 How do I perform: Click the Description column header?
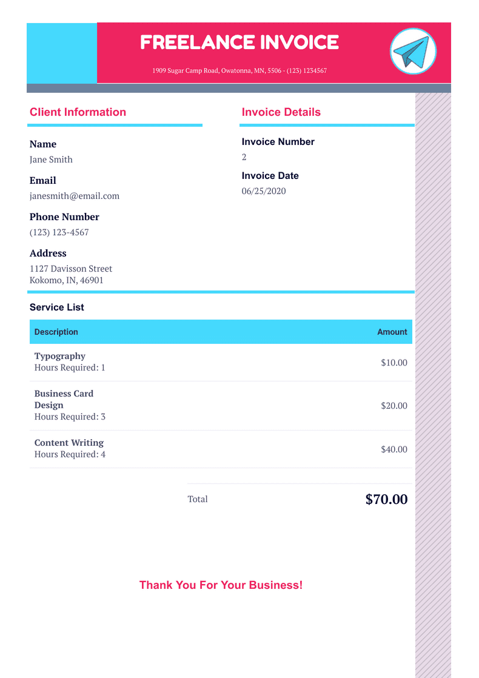click(56, 332)
